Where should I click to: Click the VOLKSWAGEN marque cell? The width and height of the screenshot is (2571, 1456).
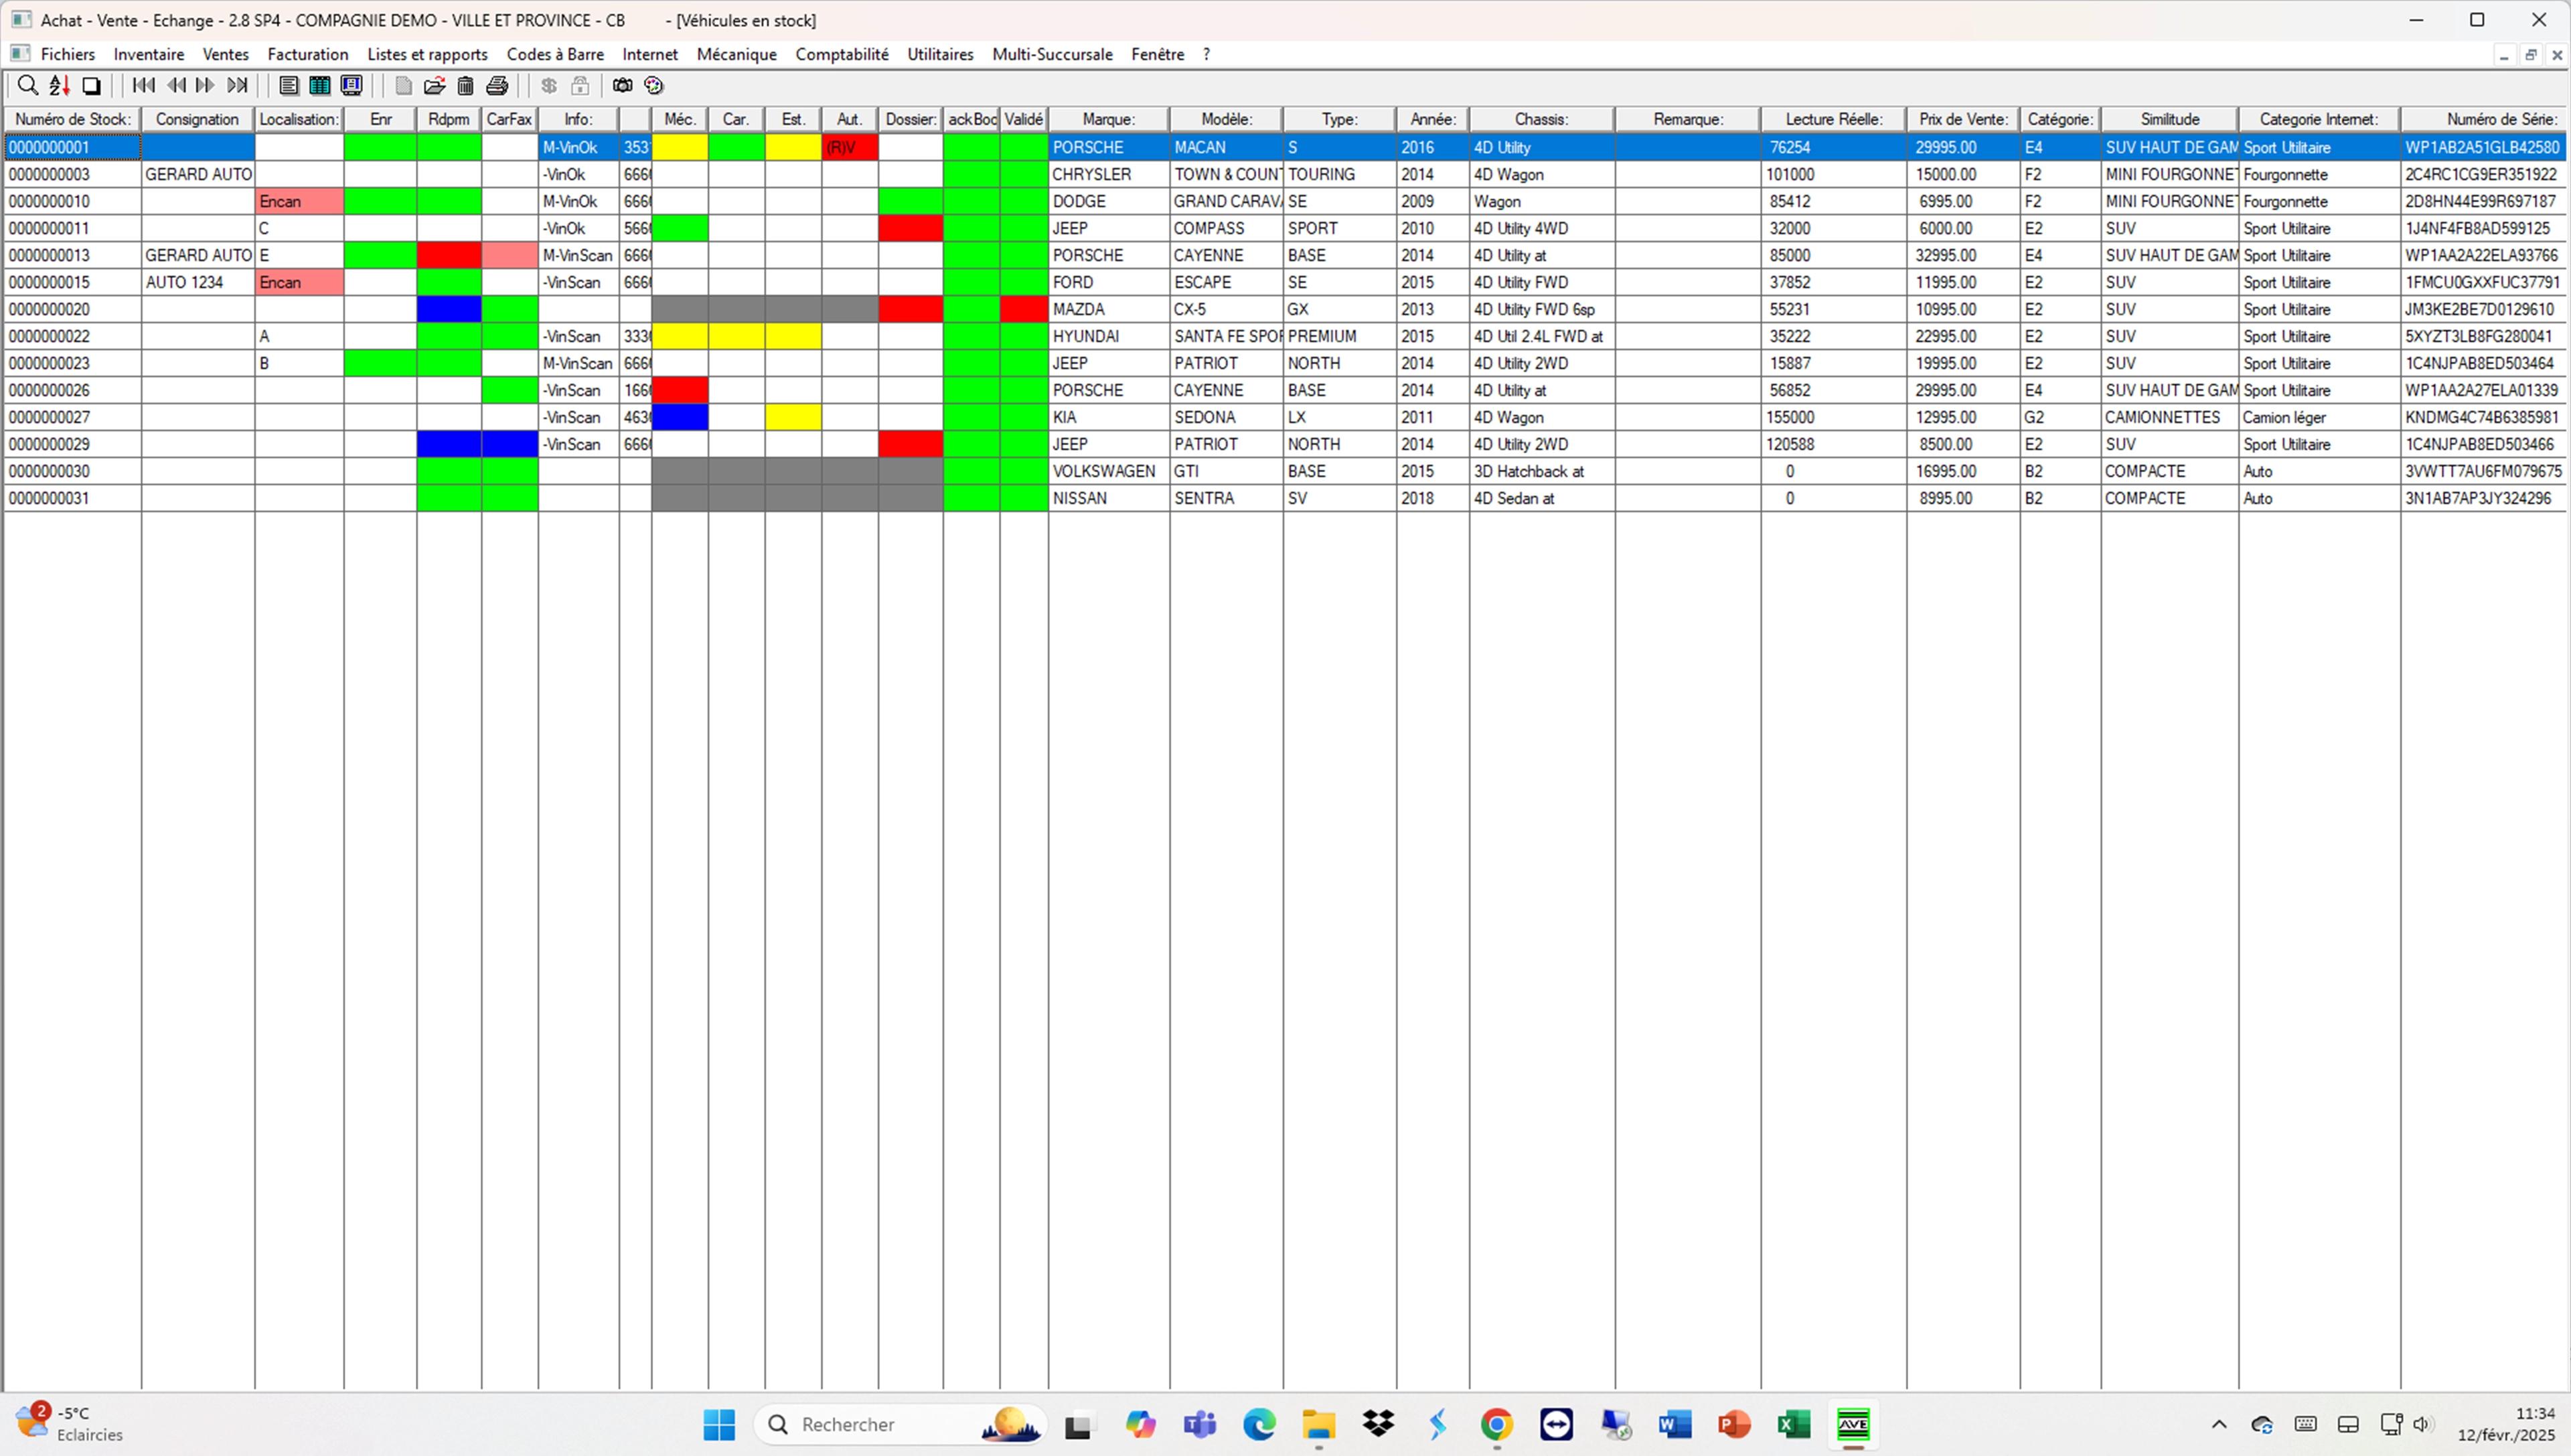(x=1109, y=471)
